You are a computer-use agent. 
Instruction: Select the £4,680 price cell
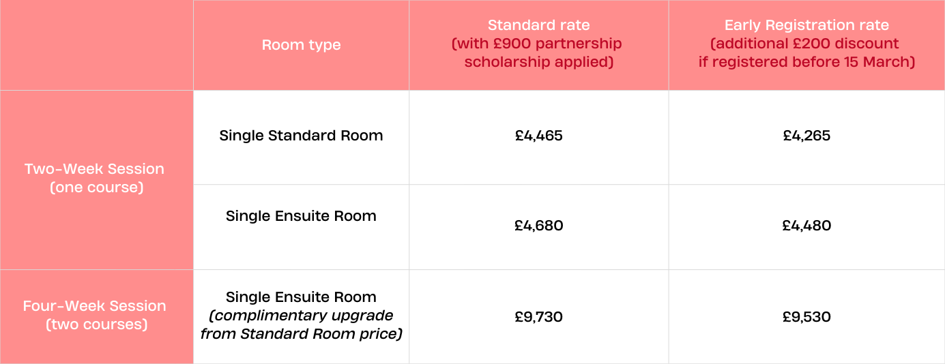click(x=538, y=226)
